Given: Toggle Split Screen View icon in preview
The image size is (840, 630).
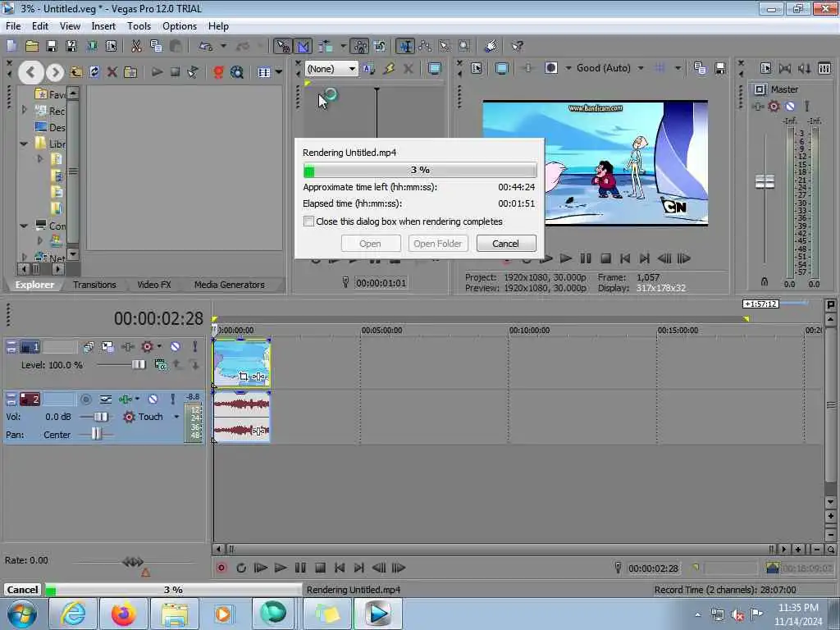Looking at the screenshot, I should click(550, 68).
